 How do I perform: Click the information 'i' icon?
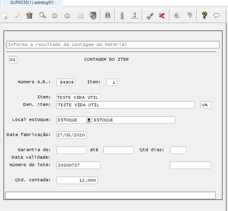(x=122, y=15)
